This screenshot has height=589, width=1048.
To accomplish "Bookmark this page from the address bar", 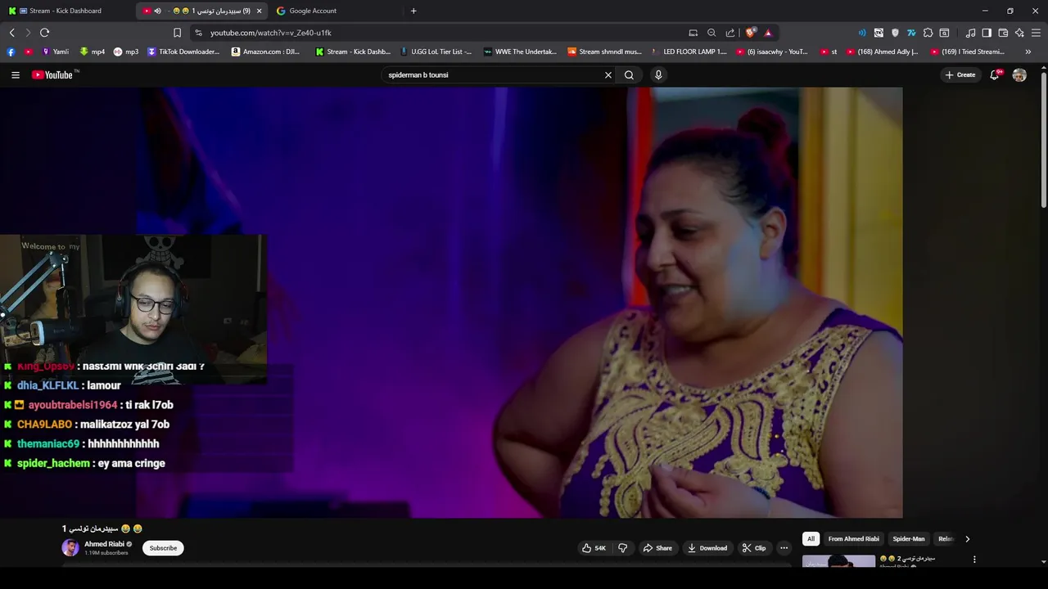I will click(177, 33).
